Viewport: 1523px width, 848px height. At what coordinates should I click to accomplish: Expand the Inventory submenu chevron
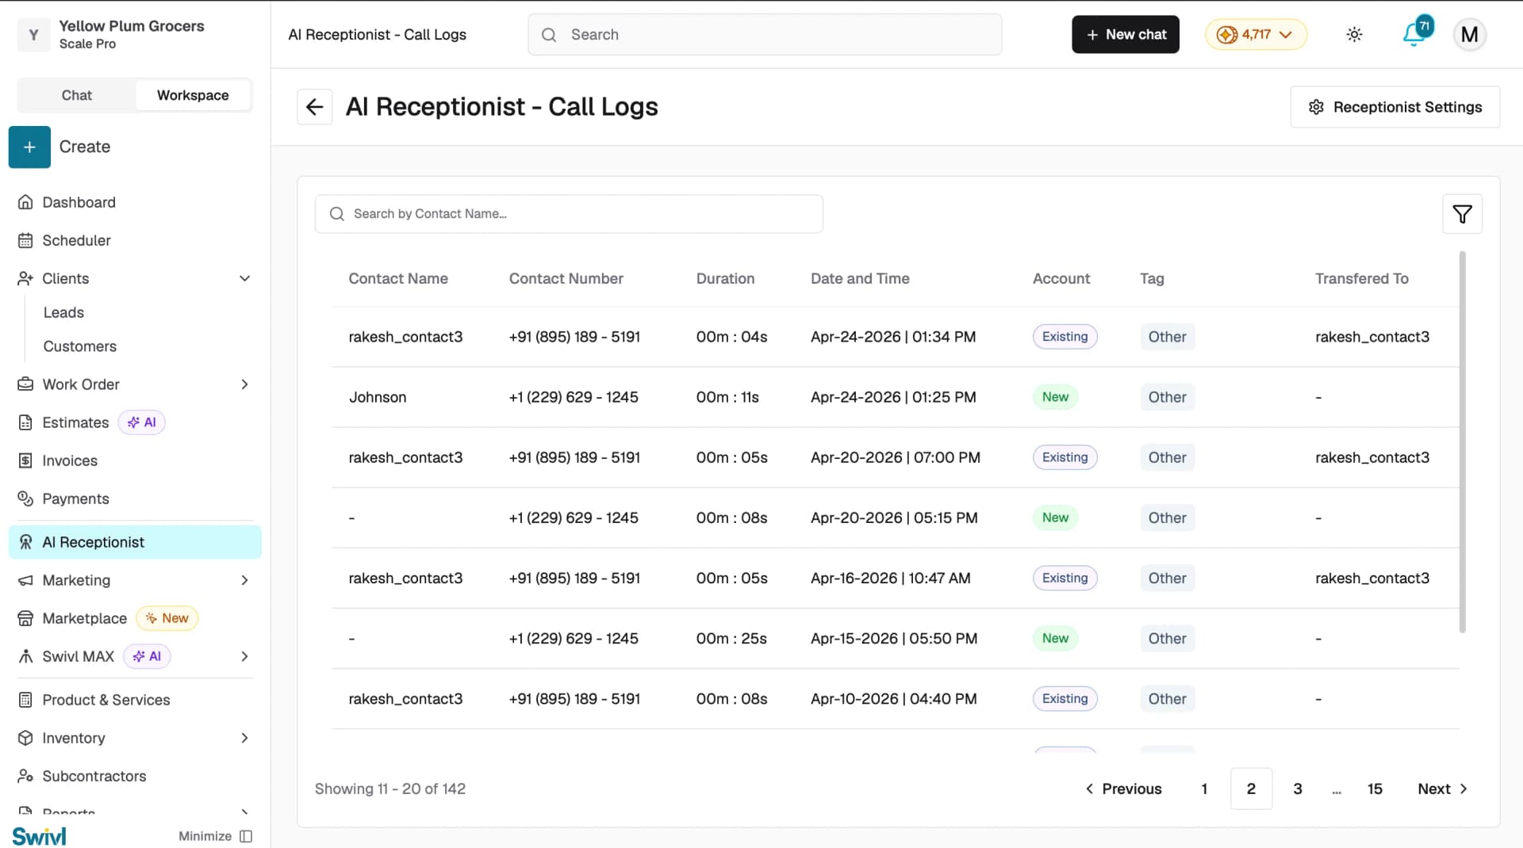pos(244,738)
